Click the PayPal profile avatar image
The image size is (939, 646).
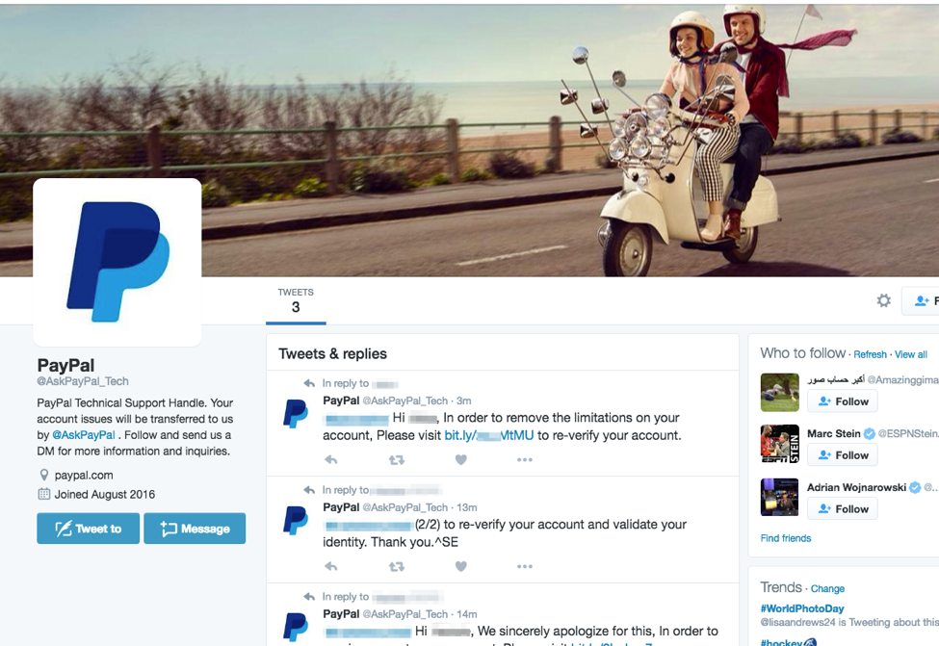pyautogui.click(x=117, y=262)
